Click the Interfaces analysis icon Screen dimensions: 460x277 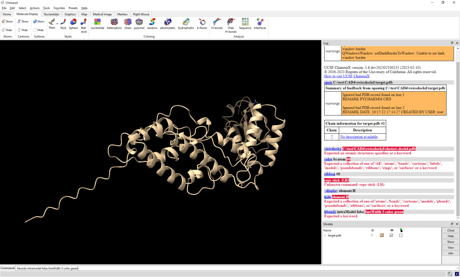click(260, 24)
